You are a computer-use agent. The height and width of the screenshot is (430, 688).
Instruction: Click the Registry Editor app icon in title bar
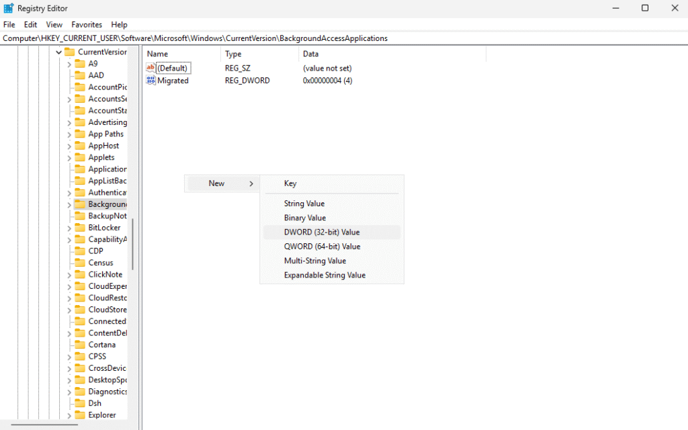tap(9, 8)
